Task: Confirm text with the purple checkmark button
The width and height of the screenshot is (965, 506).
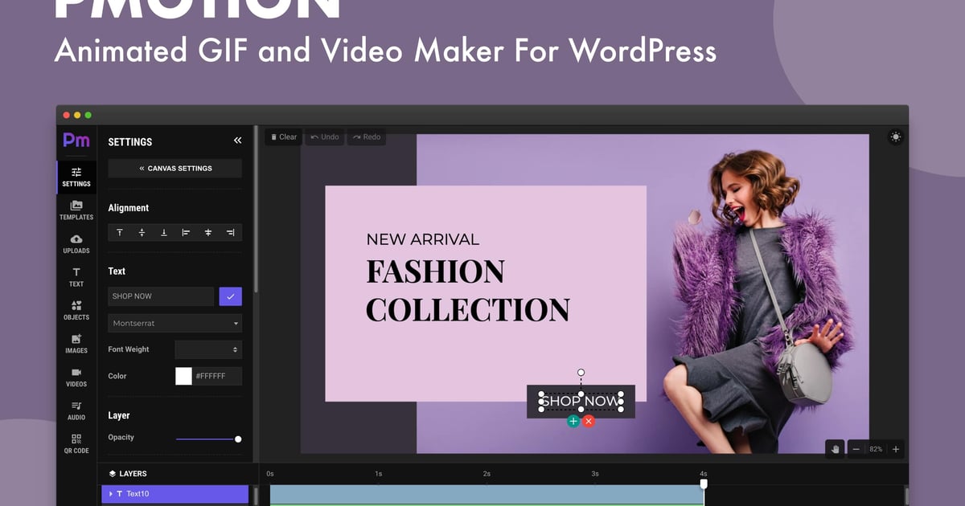Action: click(230, 296)
